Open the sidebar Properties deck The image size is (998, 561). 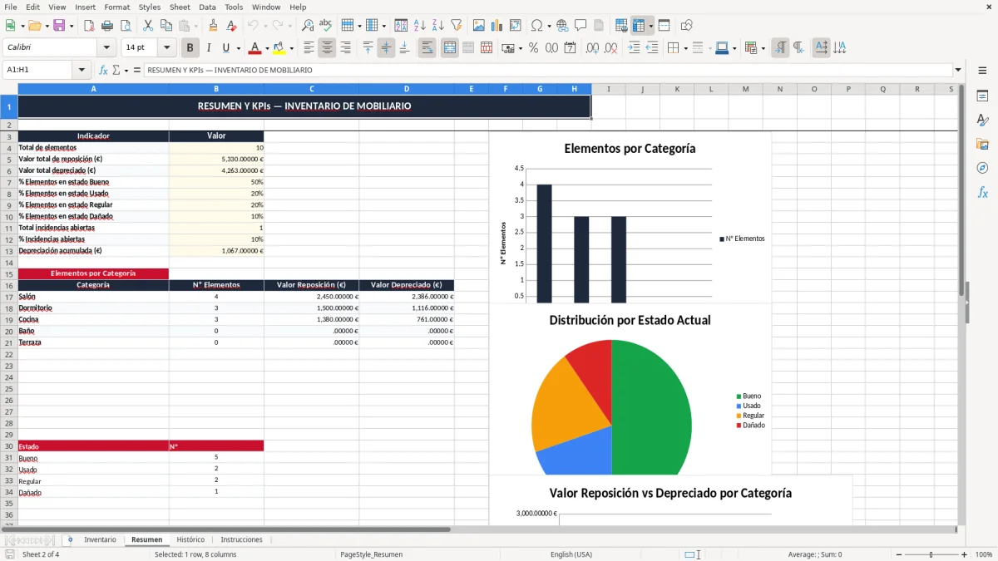coord(982,96)
